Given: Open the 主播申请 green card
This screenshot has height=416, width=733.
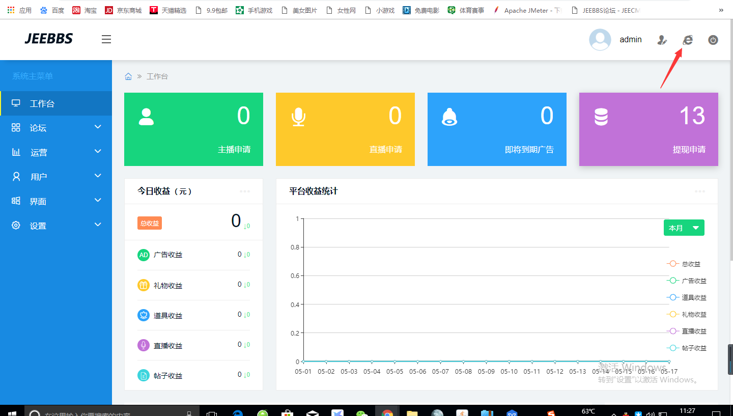Looking at the screenshot, I should click(193, 129).
